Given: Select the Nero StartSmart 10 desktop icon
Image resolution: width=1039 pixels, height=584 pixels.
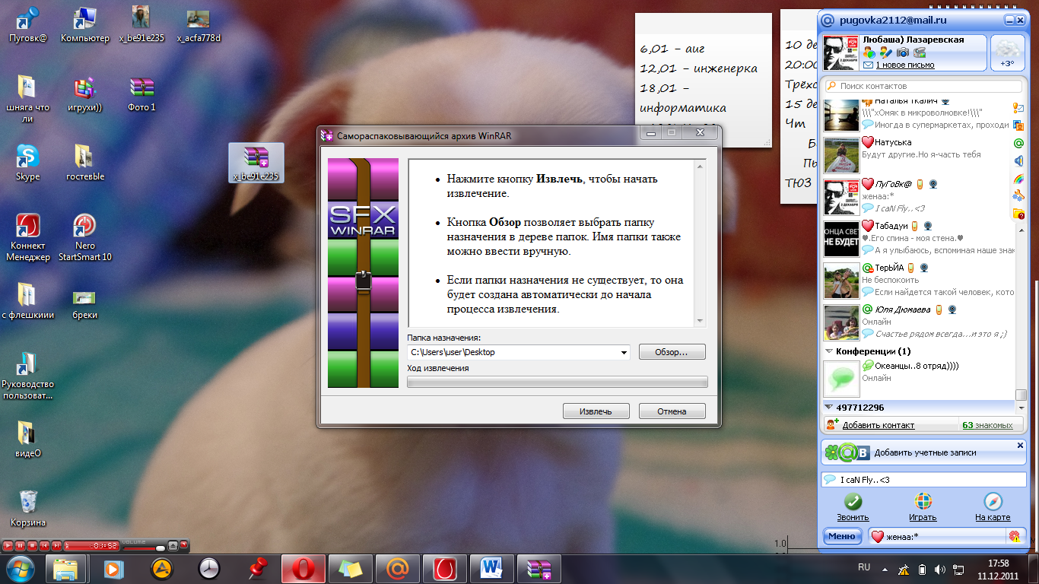Looking at the screenshot, I should tap(85, 238).
